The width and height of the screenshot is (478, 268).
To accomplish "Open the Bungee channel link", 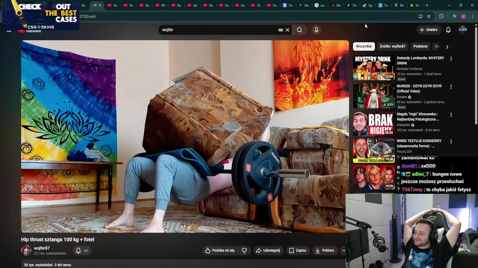I will point(402,97).
